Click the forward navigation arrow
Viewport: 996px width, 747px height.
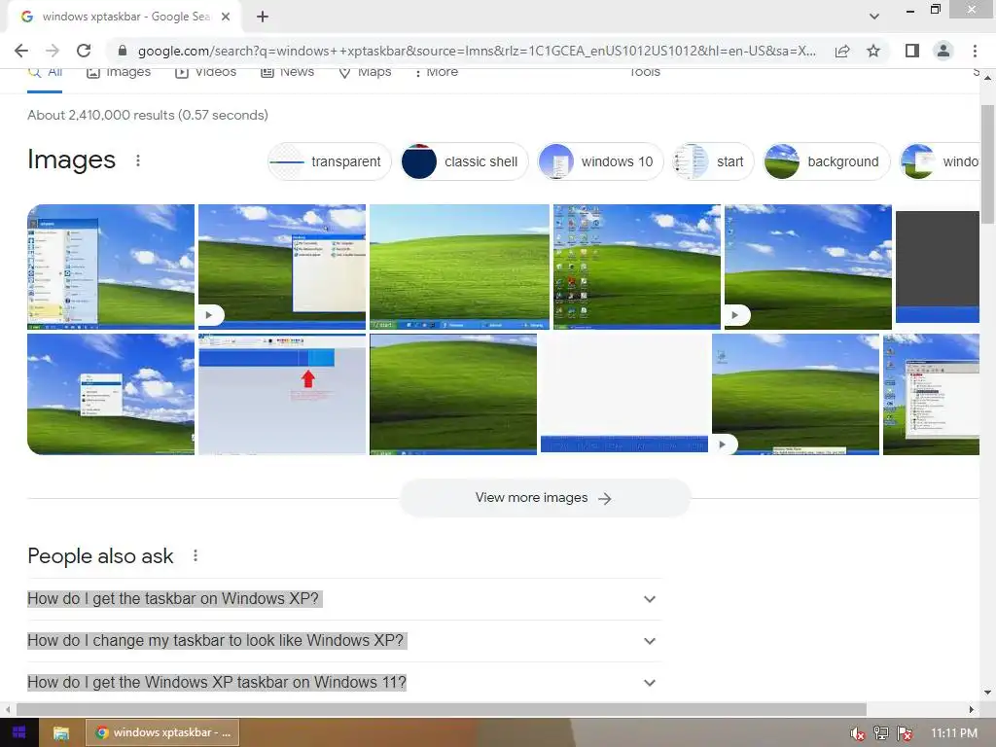click(x=53, y=51)
